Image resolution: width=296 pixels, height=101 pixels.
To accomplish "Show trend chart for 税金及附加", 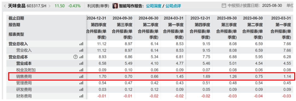I will (x=81, y=70).
